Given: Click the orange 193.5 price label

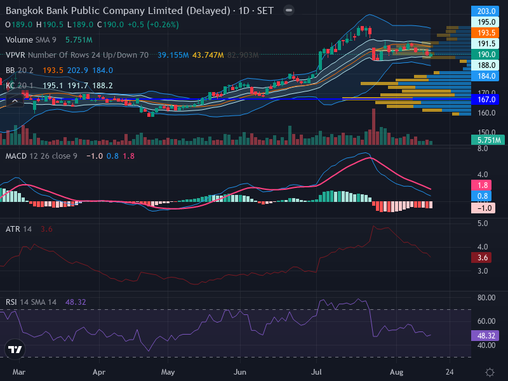Looking at the screenshot, I should click(x=485, y=33).
